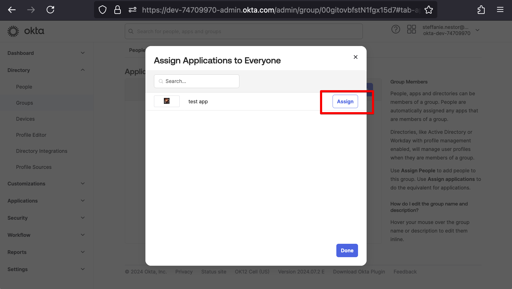Click the Done button
The image size is (512, 289).
pos(347,250)
